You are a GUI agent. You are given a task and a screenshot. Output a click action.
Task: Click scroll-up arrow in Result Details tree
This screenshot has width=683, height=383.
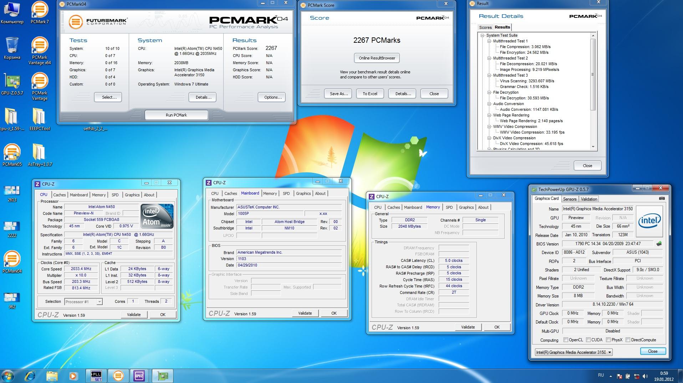pos(593,36)
